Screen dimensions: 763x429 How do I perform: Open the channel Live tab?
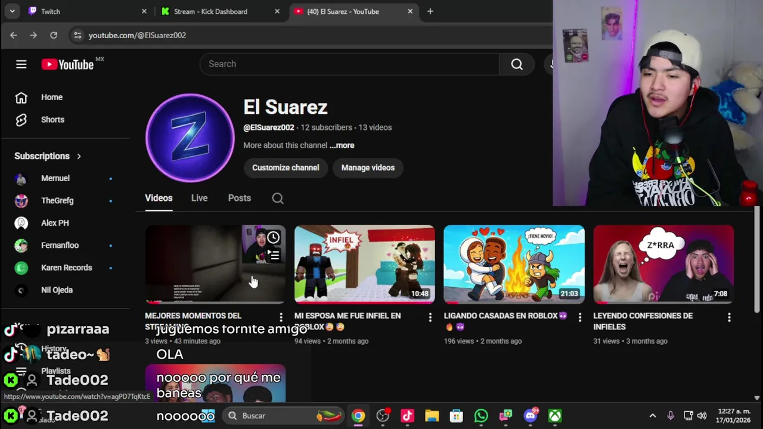pos(199,198)
